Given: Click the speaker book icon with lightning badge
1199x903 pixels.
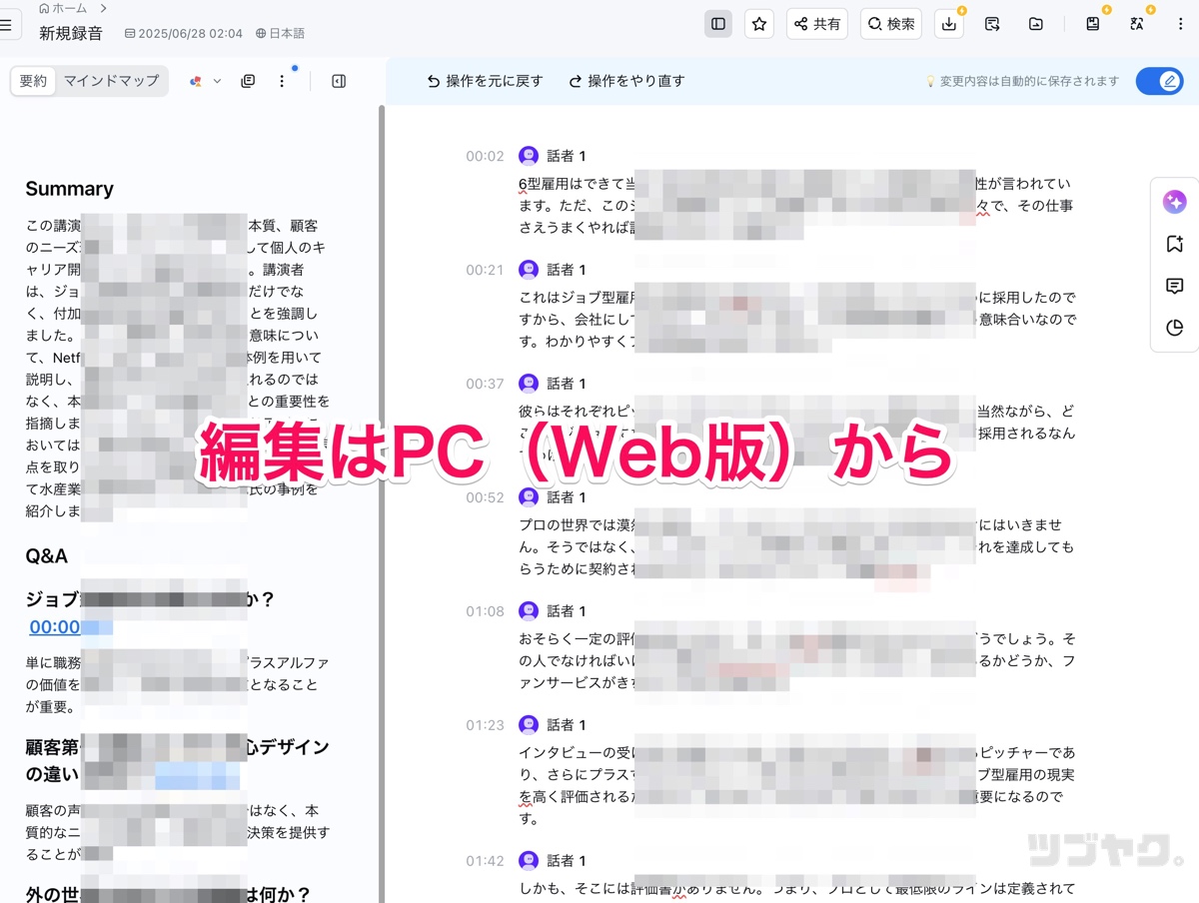Looking at the screenshot, I should [1093, 24].
